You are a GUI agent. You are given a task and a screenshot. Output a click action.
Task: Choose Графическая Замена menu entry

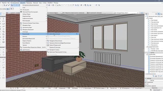coord(33,18)
